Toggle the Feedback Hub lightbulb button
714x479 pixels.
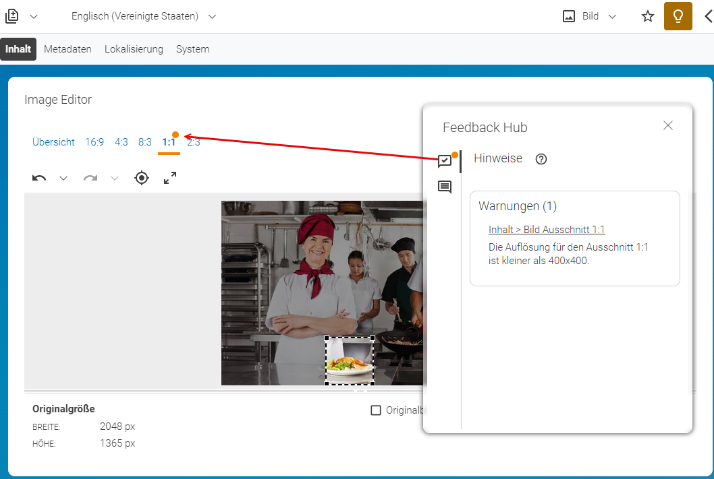tap(678, 16)
